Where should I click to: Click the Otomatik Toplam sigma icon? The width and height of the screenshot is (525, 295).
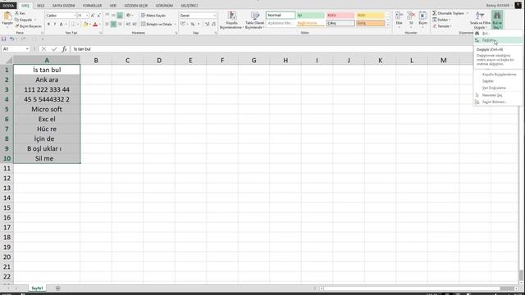coord(434,13)
